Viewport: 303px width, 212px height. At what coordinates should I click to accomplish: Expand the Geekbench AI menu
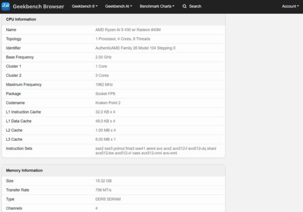118,7
